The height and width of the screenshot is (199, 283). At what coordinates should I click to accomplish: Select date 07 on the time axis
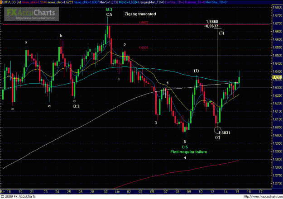166,192
